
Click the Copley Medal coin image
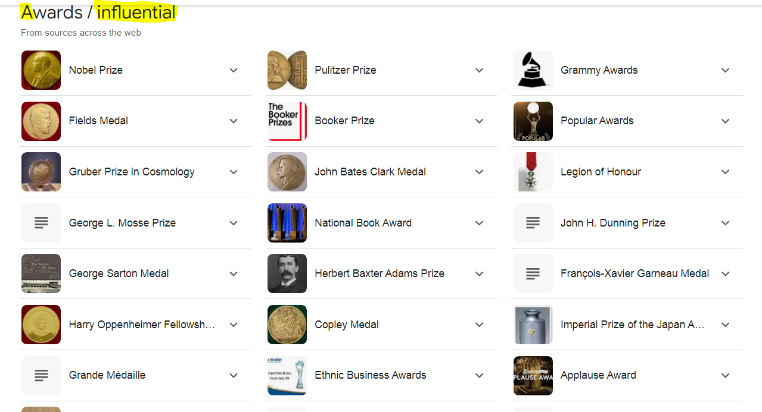[287, 325]
